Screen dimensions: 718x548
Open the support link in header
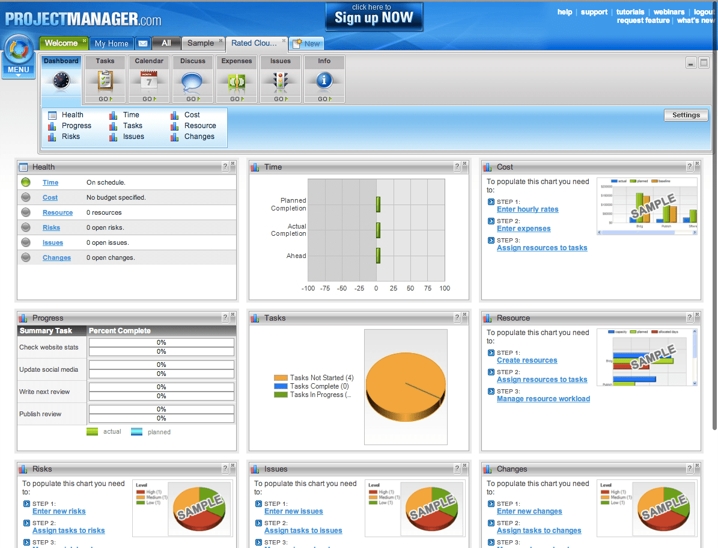[x=594, y=12]
